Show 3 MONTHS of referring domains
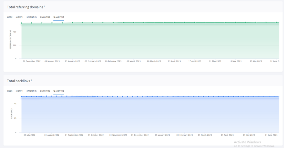The width and height of the screenshot is (284, 148). [x=32, y=17]
